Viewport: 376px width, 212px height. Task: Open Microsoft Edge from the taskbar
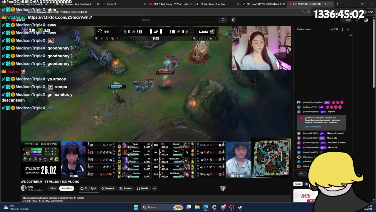tap(206, 207)
